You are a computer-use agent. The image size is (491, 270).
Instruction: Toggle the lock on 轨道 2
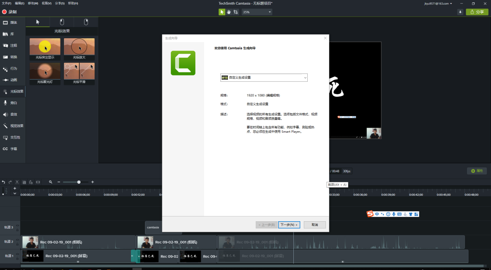click(x=17, y=244)
